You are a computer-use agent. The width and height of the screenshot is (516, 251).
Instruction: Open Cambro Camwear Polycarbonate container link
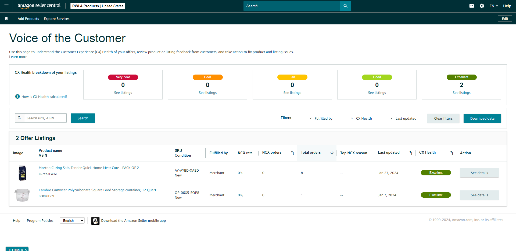click(97, 190)
